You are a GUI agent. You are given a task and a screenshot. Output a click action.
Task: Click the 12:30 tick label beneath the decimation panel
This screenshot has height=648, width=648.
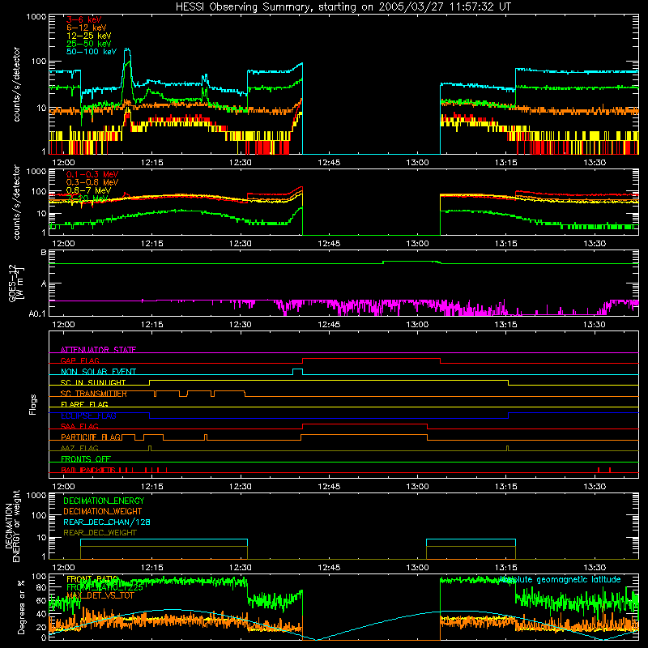(x=240, y=568)
